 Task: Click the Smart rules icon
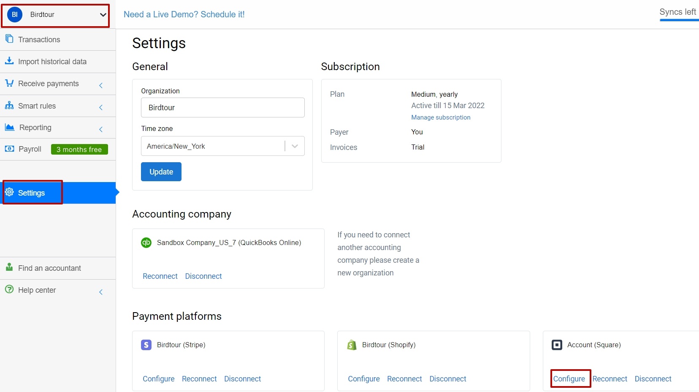[9, 105]
